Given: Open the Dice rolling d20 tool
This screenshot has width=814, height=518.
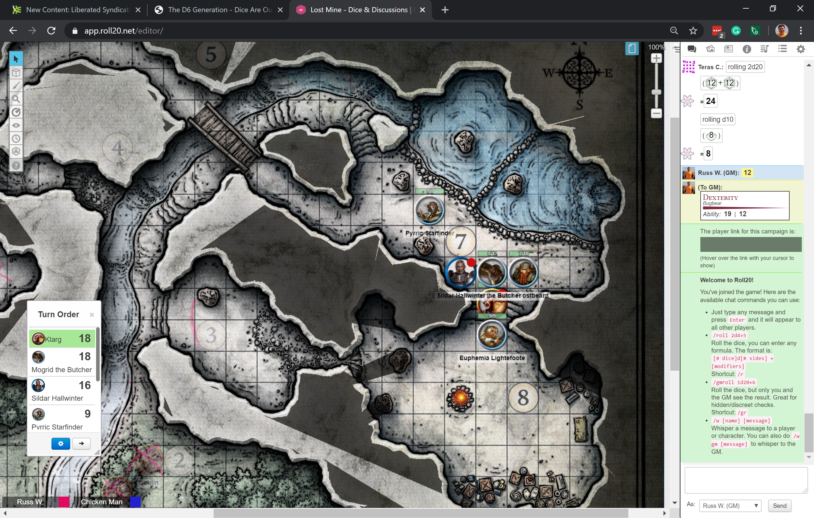Looking at the screenshot, I should [x=16, y=151].
